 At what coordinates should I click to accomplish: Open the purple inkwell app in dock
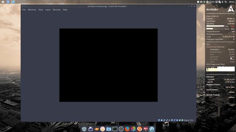click(90, 129)
